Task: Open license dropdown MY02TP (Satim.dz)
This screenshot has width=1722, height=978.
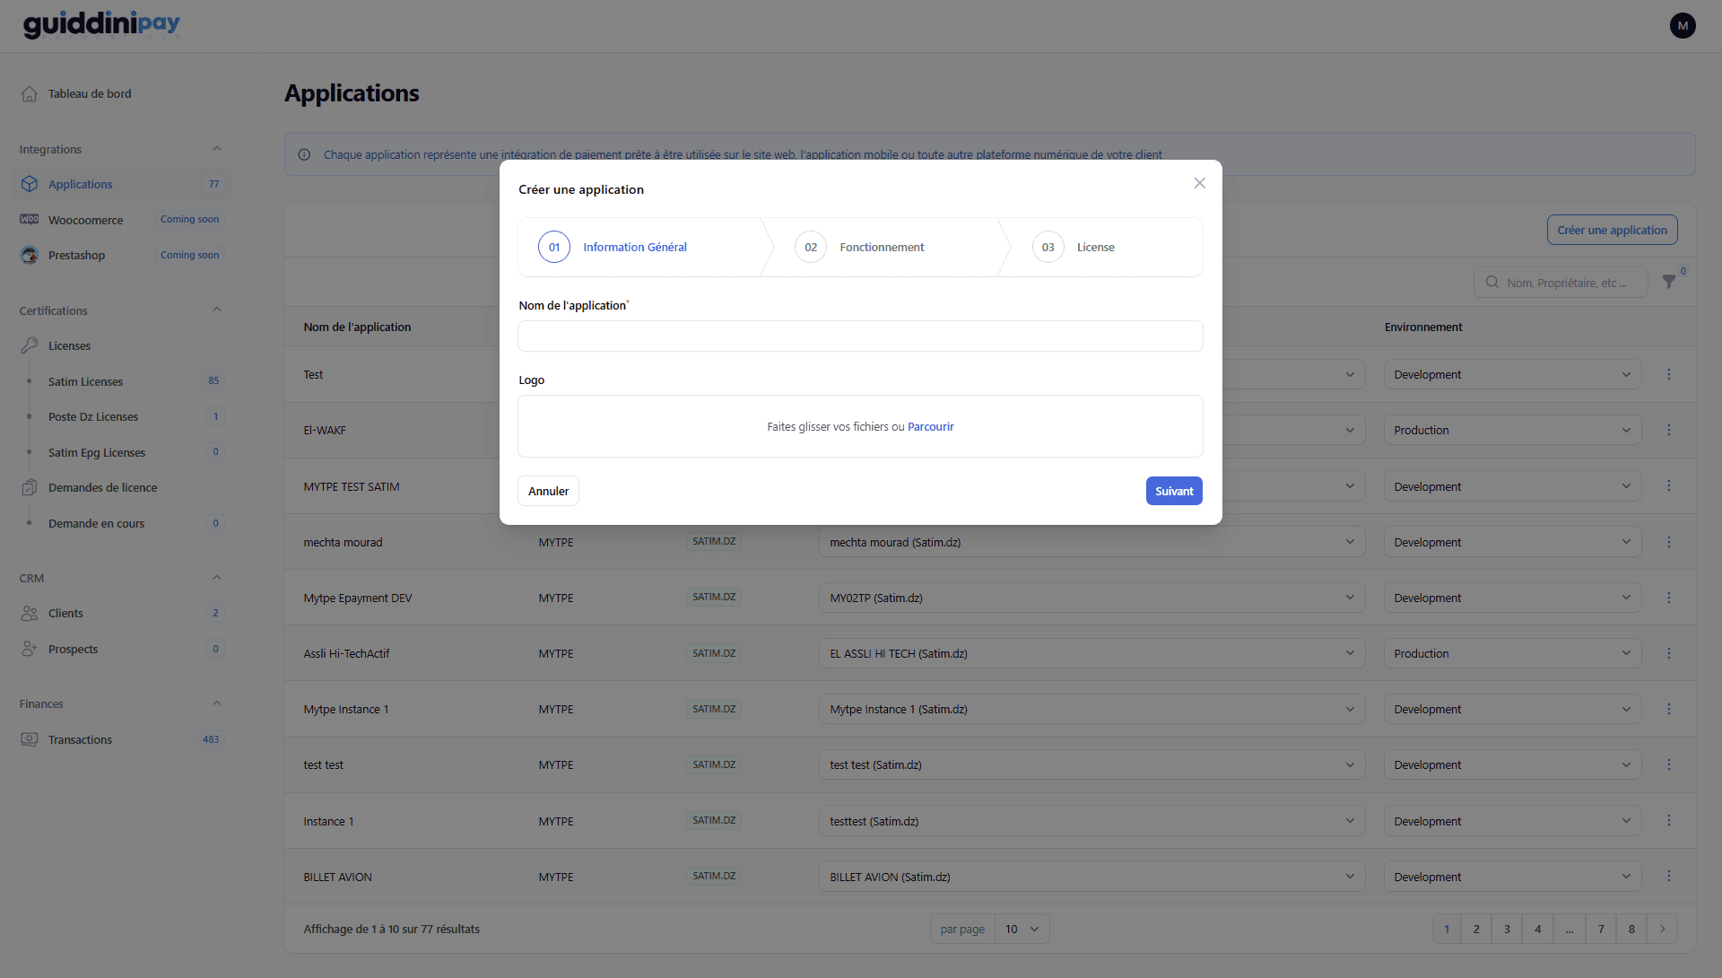Action: tap(1091, 598)
